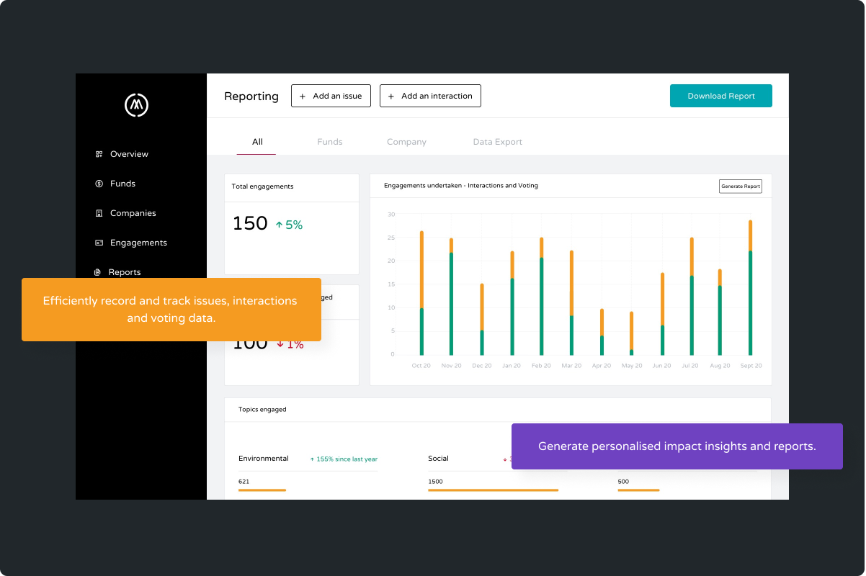866x576 pixels.
Task: Switch to the All tab
Action: (257, 142)
